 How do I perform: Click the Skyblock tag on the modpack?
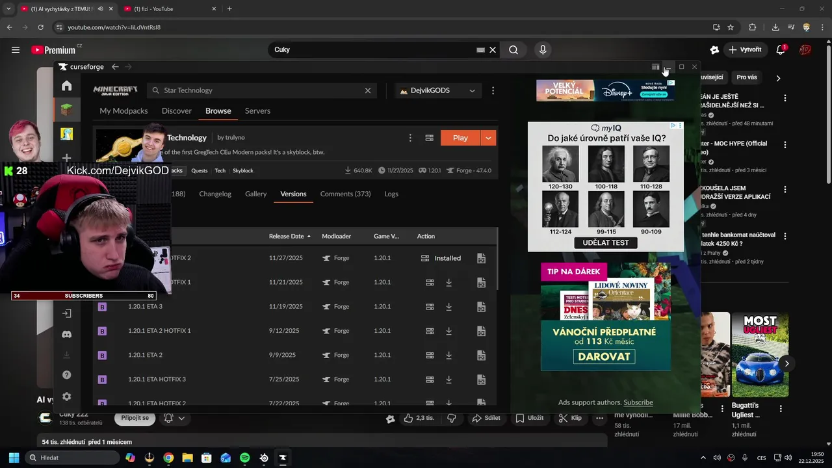(x=243, y=170)
